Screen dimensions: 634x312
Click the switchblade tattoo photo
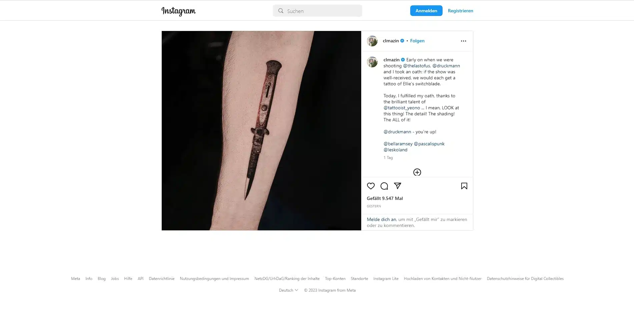(x=261, y=131)
